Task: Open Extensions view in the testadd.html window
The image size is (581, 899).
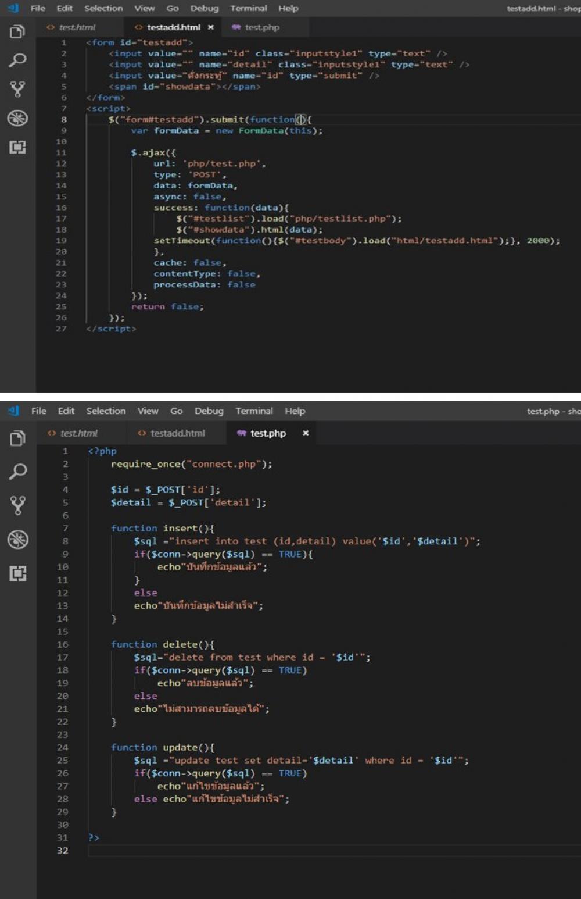Action: [17, 147]
